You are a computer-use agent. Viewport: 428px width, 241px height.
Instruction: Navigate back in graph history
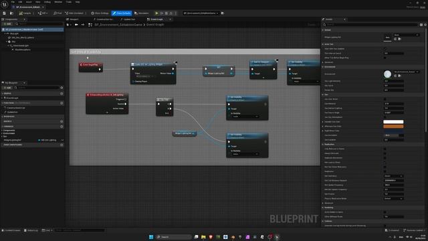pos(76,25)
